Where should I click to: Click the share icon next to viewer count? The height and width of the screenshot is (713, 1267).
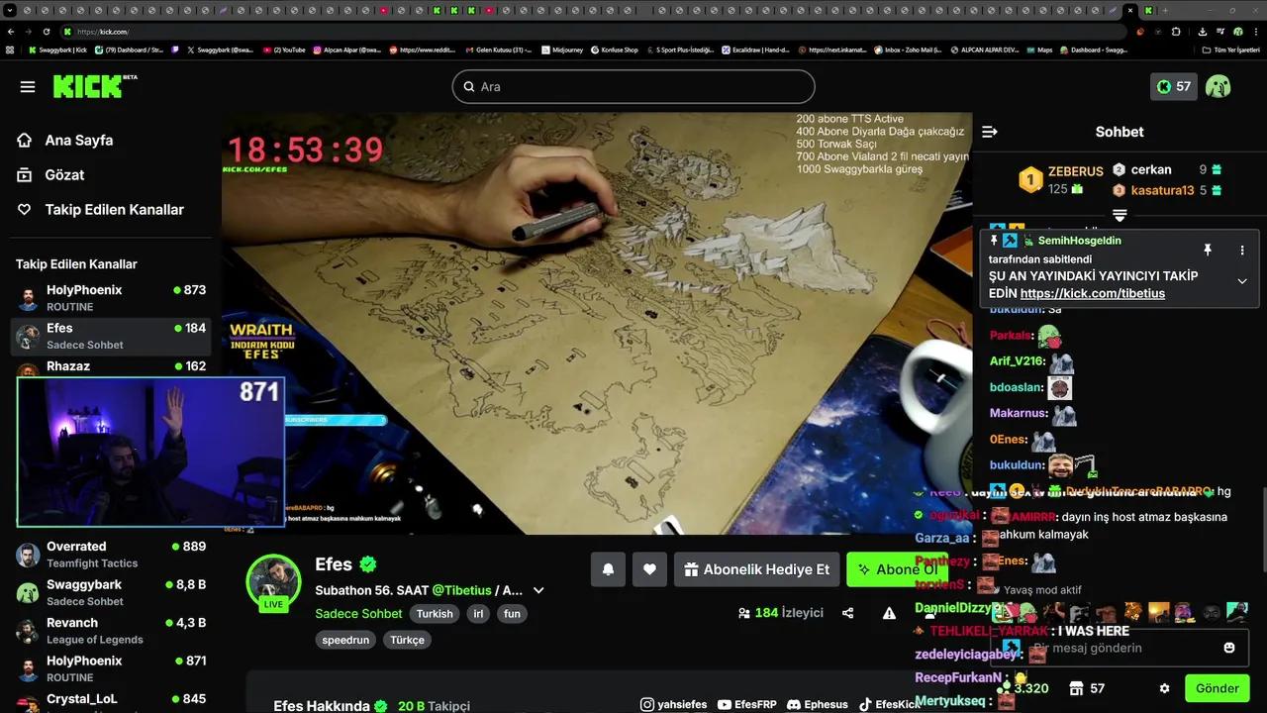[x=847, y=613]
